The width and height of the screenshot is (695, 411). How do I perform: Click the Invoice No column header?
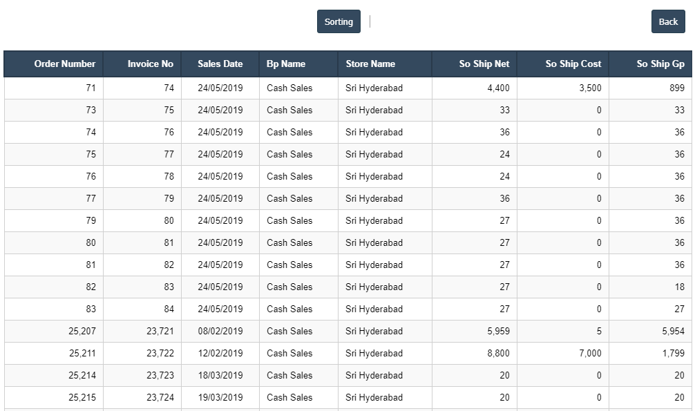click(x=150, y=64)
